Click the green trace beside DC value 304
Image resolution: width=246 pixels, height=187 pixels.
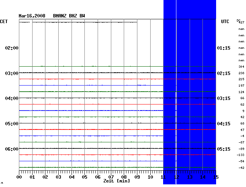click(x=117, y=66)
